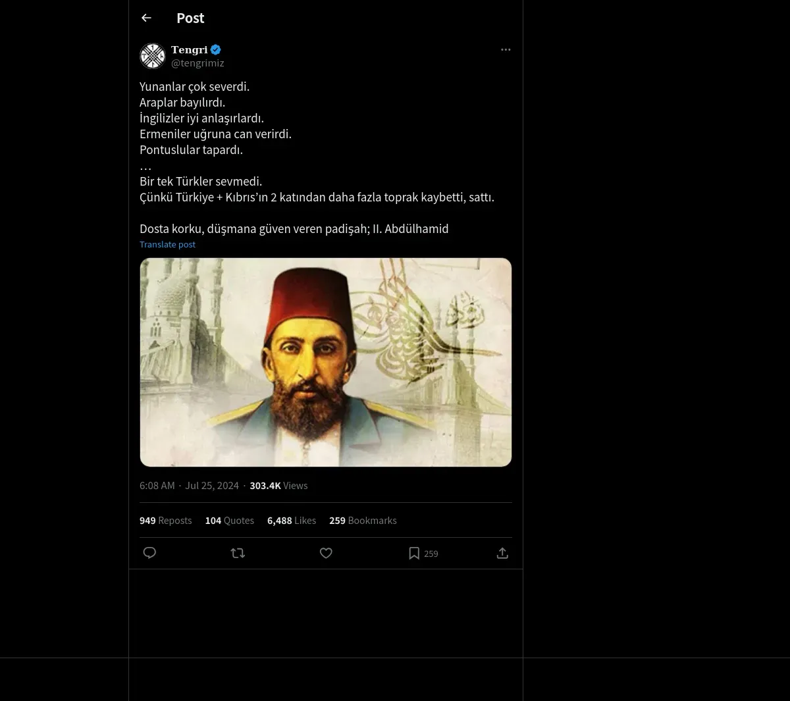Click the Translate post link

167,244
